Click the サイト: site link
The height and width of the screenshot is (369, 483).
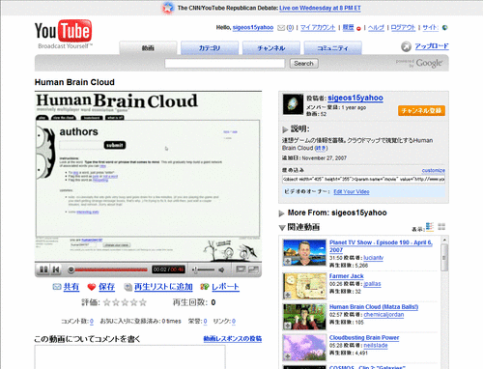430,28
